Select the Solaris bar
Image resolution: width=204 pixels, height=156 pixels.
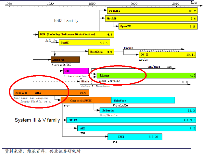148,110
